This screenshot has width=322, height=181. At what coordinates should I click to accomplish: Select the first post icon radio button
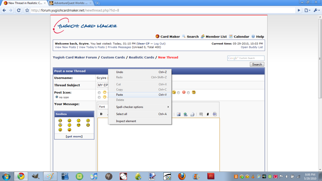coord(99,93)
